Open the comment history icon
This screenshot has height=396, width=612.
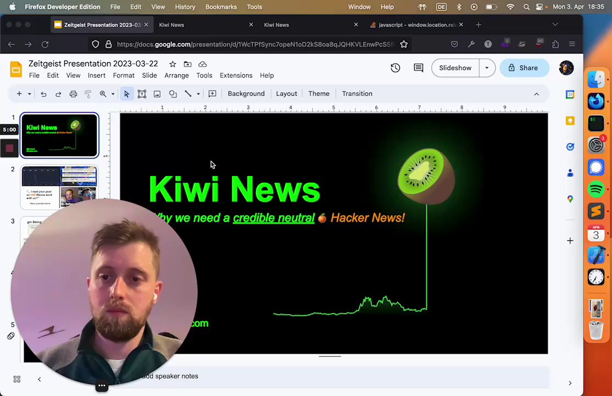[419, 68]
